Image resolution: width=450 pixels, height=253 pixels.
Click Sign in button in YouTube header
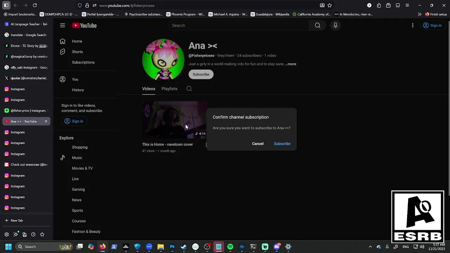click(x=432, y=25)
